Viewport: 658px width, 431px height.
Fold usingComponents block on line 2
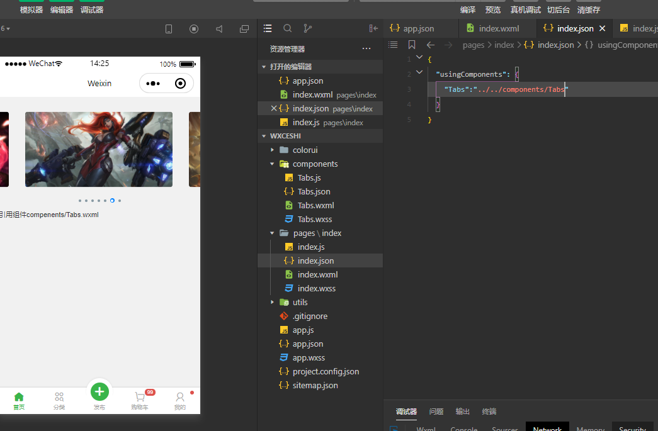pos(419,72)
